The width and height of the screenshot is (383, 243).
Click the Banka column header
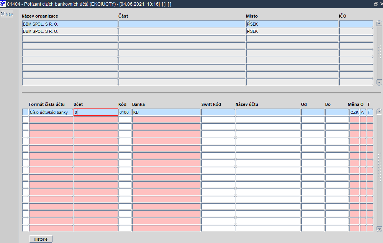(139, 104)
